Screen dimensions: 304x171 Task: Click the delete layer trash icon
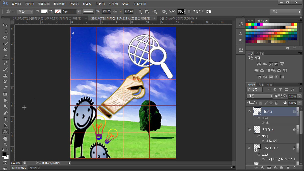tap(294, 168)
